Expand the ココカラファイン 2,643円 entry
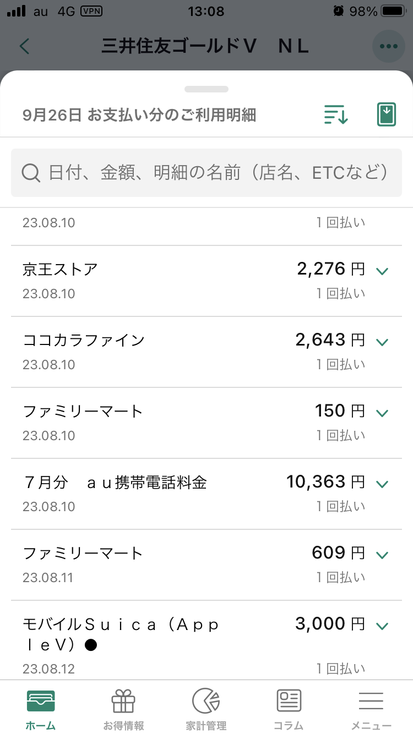Viewport: 413px width, 734px height. pyautogui.click(x=382, y=341)
